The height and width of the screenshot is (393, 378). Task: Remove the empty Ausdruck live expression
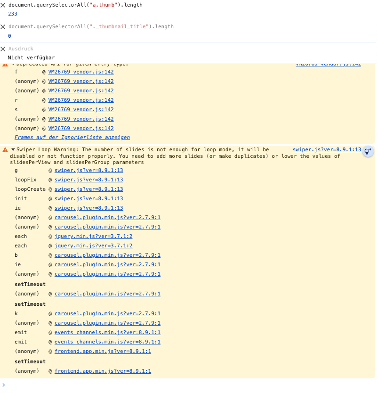pyautogui.click(x=3, y=49)
